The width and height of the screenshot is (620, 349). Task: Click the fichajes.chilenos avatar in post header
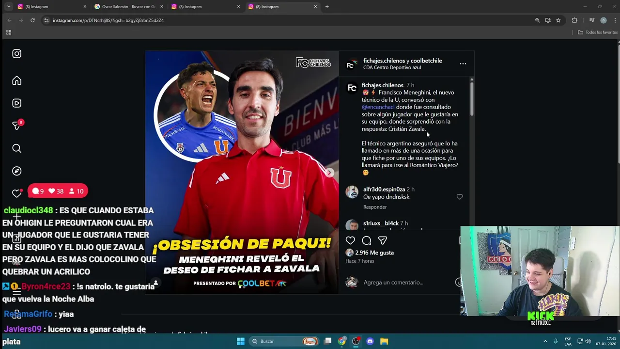[352, 64]
